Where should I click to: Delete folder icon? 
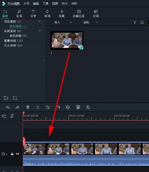[15, 98]
